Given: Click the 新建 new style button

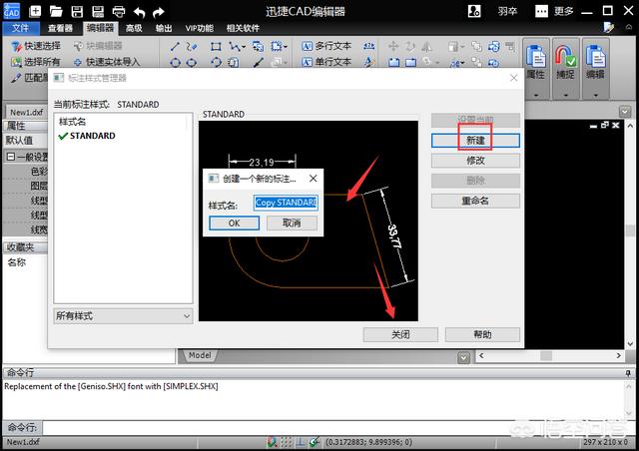Looking at the screenshot, I should pyautogui.click(x=475, y=141).
